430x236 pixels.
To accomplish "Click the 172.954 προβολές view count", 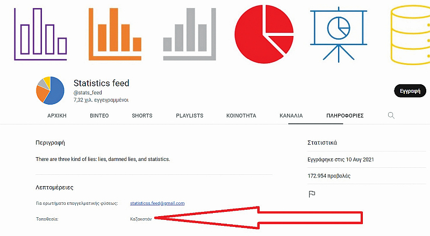I will (329, 176).
